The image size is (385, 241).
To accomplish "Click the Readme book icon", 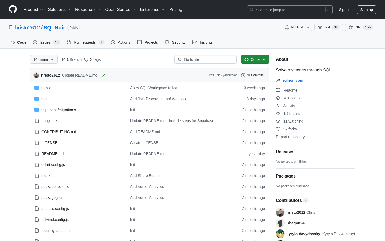I will click(278, 90).
